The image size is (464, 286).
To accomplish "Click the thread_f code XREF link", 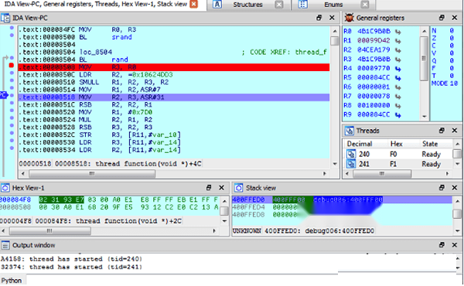I will click(x=311, y=53).
